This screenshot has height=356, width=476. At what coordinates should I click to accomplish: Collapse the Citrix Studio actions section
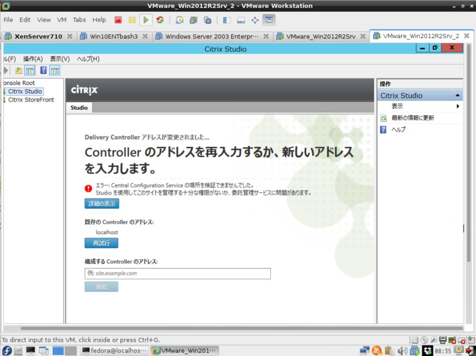click(x=457, y=96)
